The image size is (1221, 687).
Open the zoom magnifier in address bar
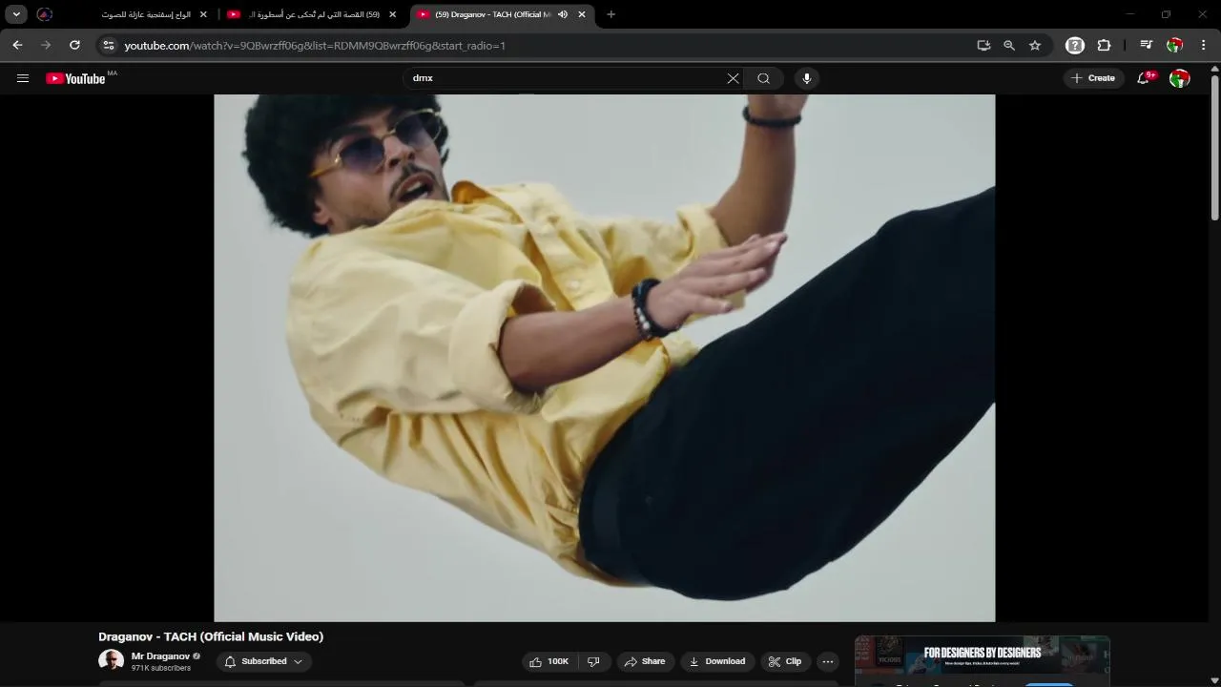[x=1009, y=45]
